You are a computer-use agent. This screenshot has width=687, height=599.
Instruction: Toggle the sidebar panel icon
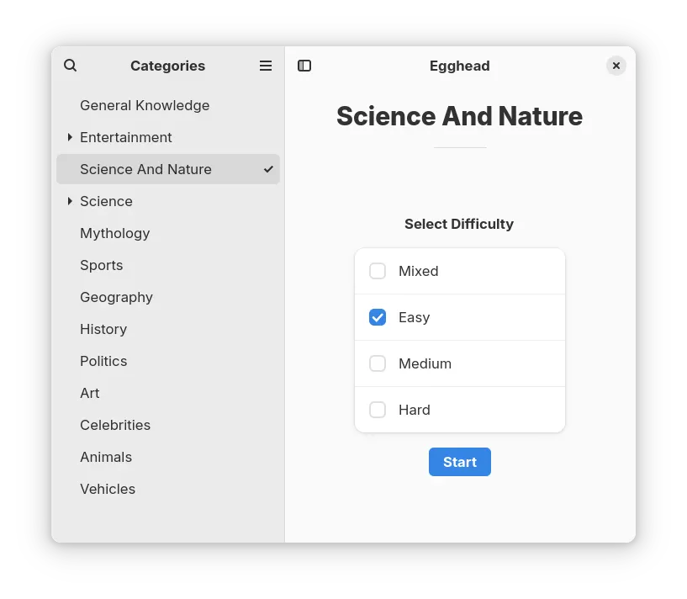pos(304,66)
